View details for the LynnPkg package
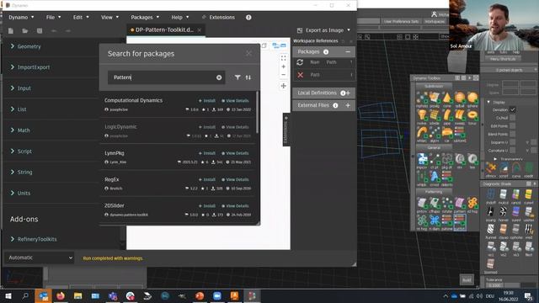This screenshot has height=303, width=539. 236,153
